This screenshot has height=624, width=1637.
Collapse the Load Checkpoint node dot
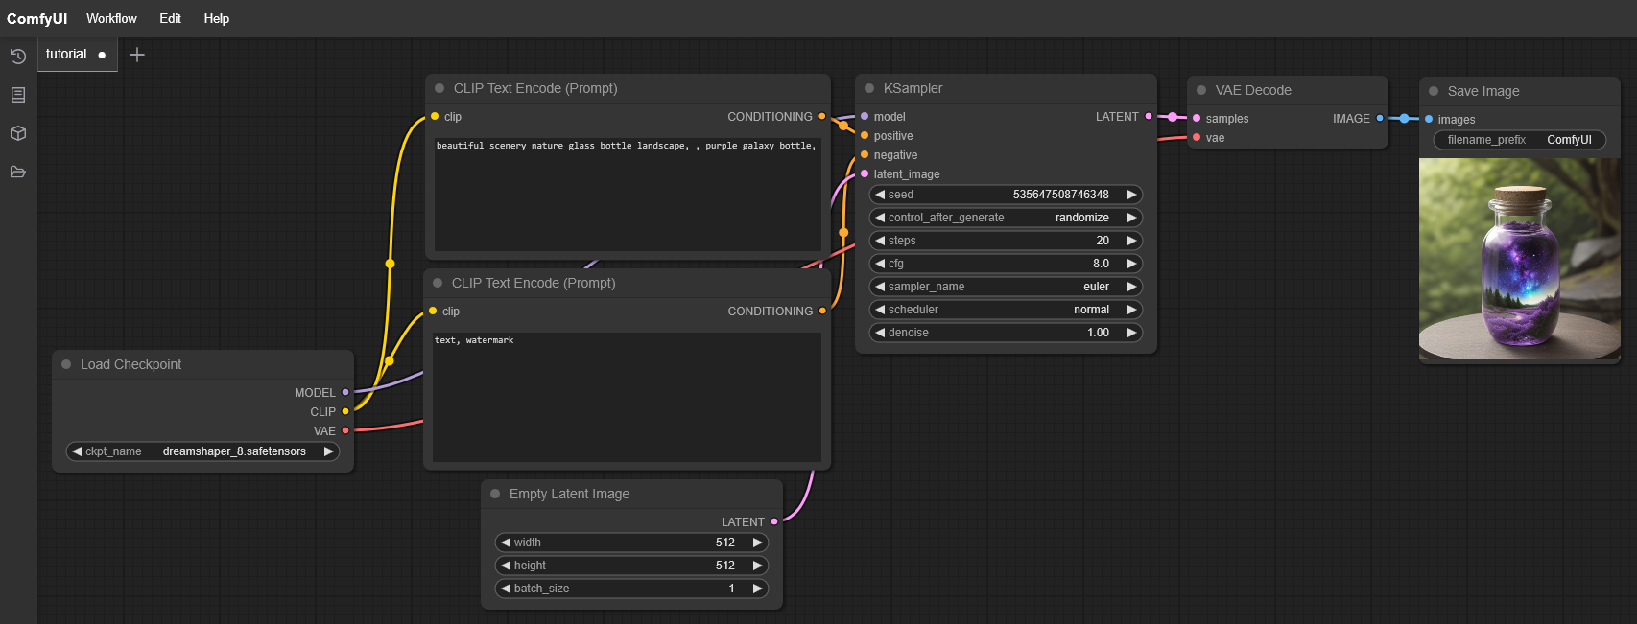[x=66, y=364]
